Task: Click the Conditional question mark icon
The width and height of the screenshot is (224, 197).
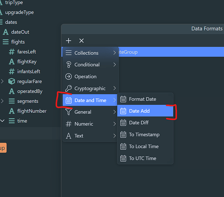Action: click(68, 65)
